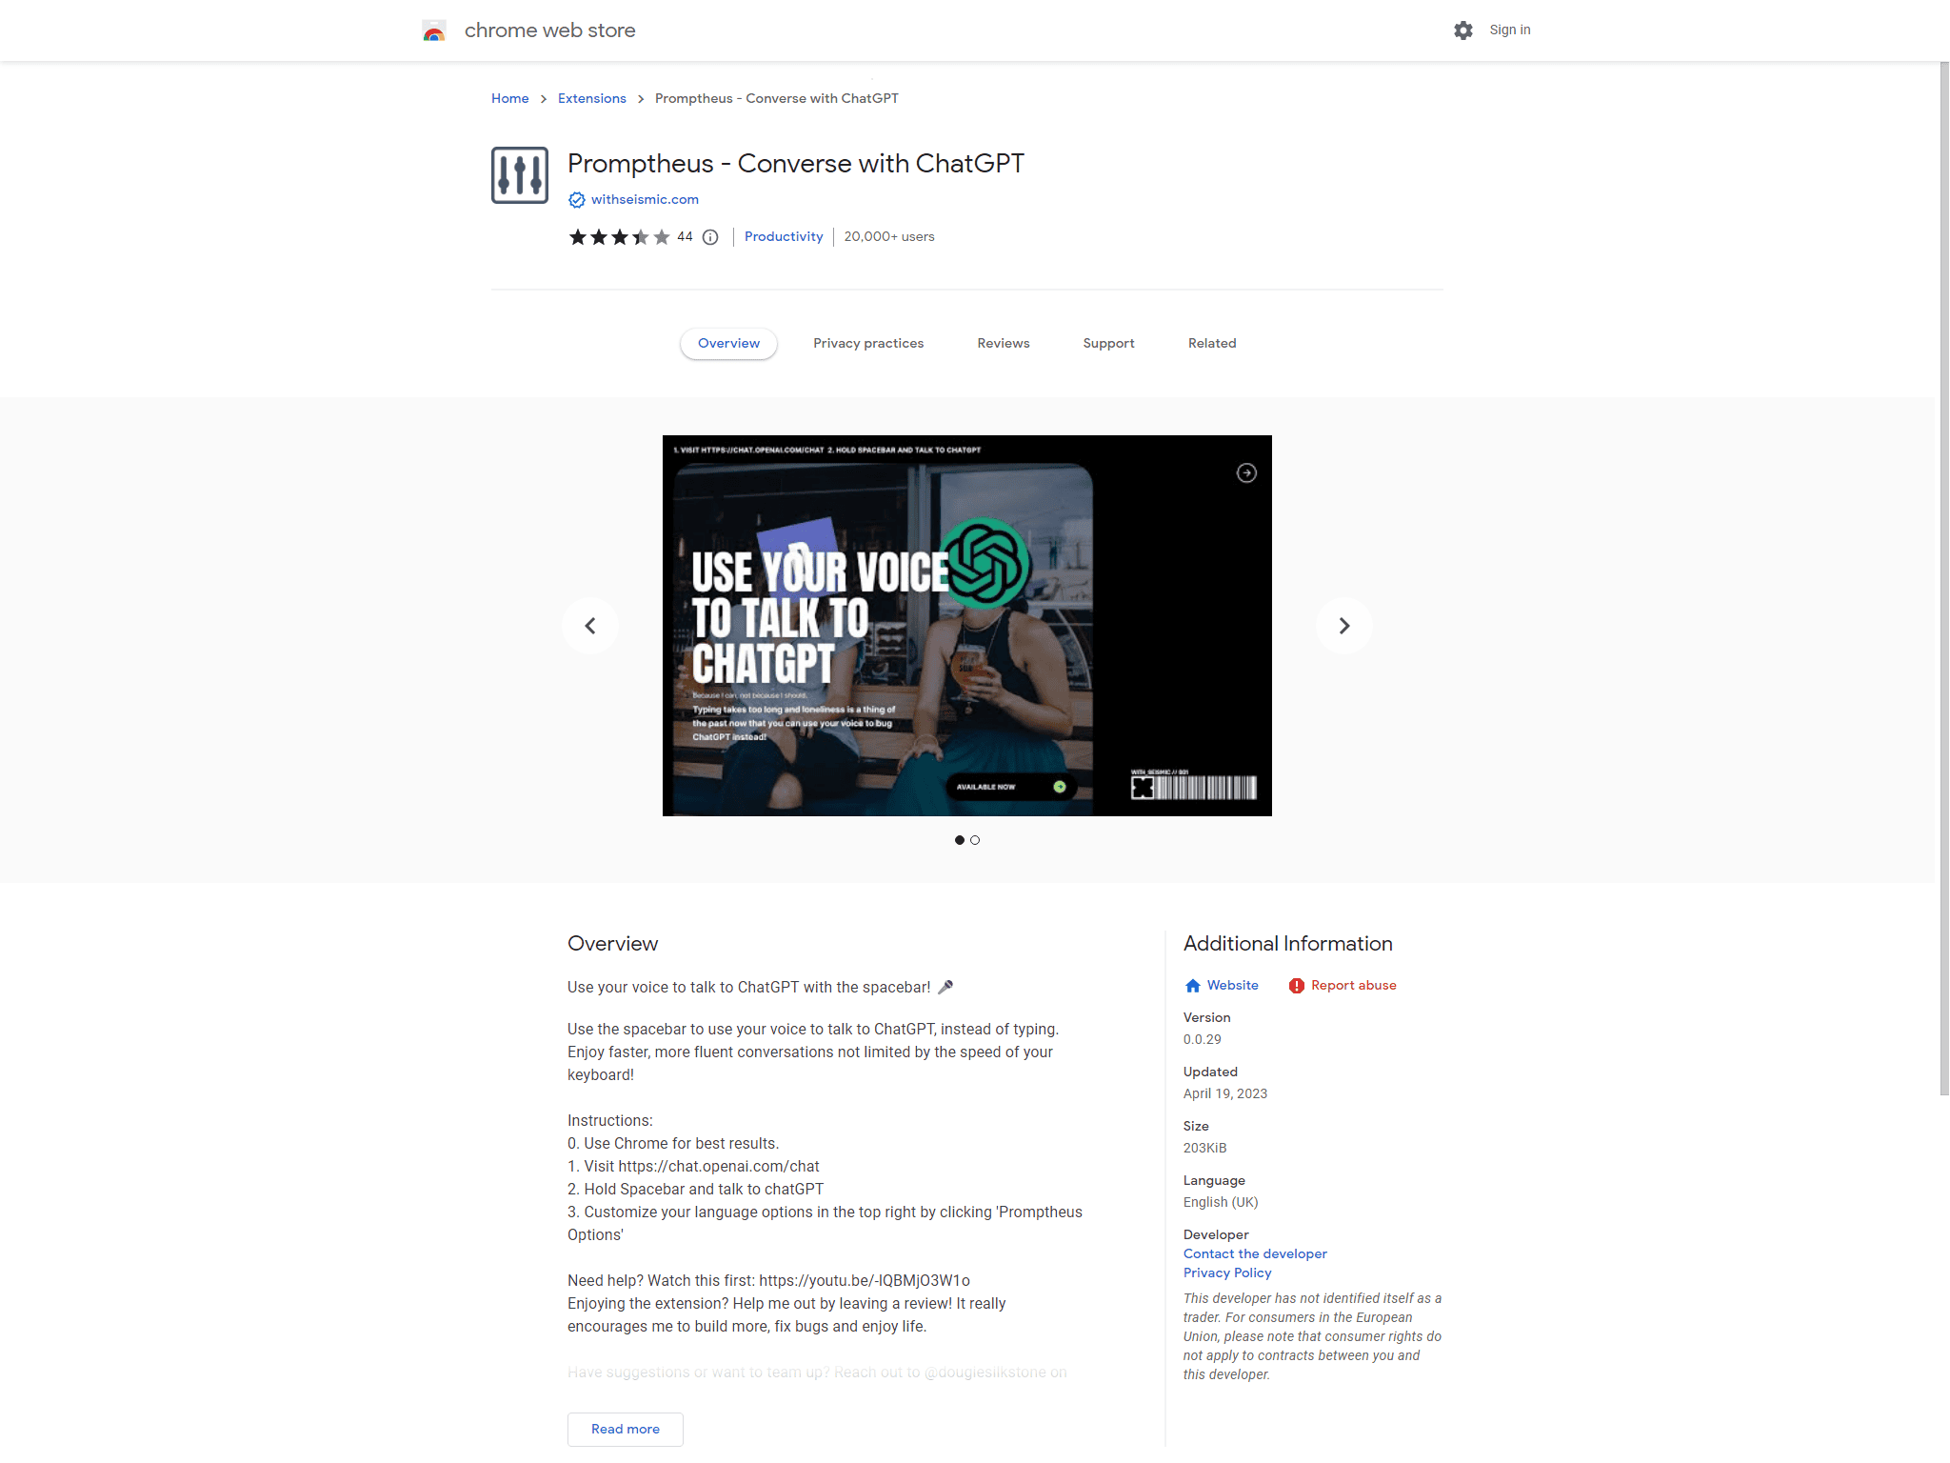
Task: Click the version number 0.0.29
Action: (x=1203, y=1040)
